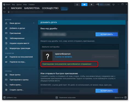Click the greyed-out send invite button
The width and height of the screenshot is (130, 102).
coord(104,56)
